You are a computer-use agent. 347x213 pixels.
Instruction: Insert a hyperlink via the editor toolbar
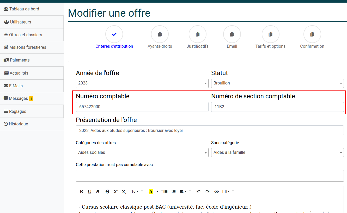click(217, 191)
